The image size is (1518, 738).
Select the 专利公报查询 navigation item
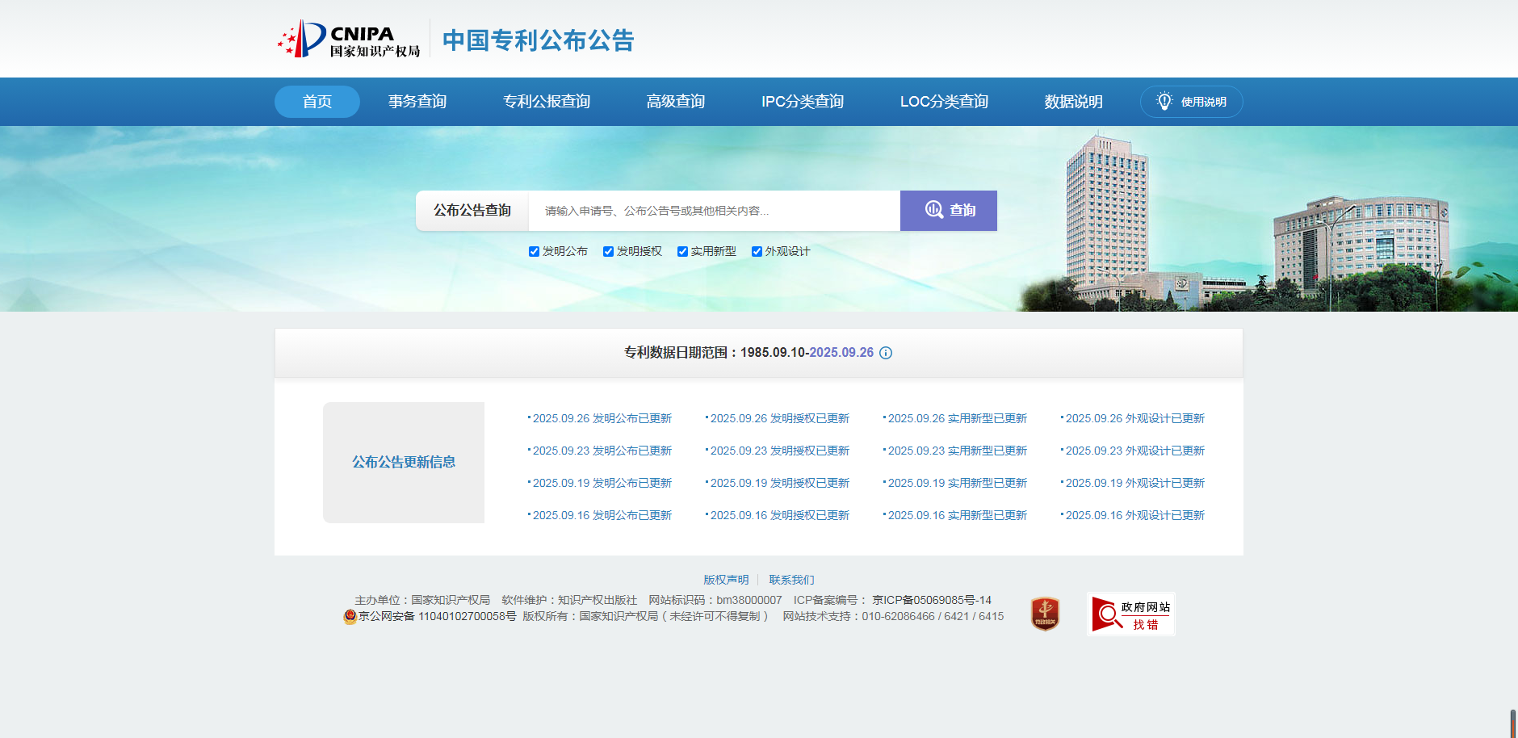(x=547, y=102)
